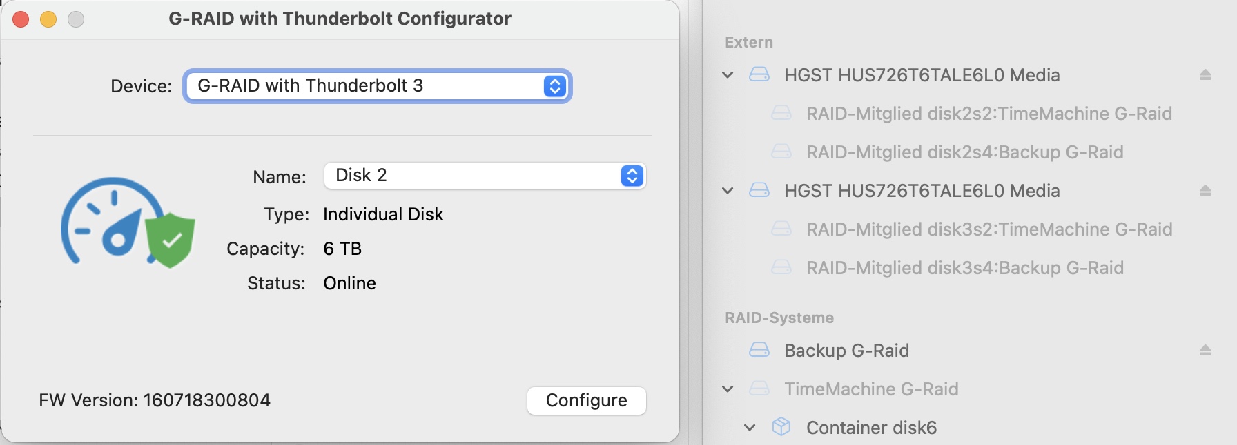The image size is (1237, 445).
Task: Click the G-RAID with Thunderbolt Configurator title
Action: (340, 19)
